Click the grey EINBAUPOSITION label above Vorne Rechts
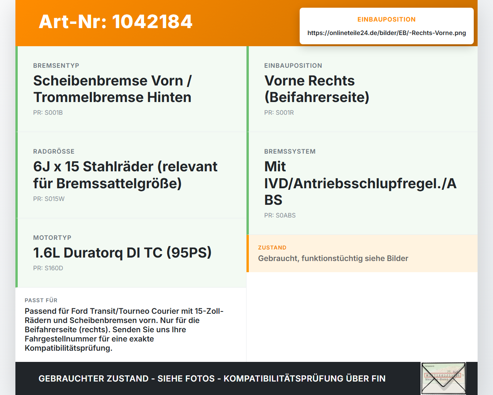 tap(293, 66)
